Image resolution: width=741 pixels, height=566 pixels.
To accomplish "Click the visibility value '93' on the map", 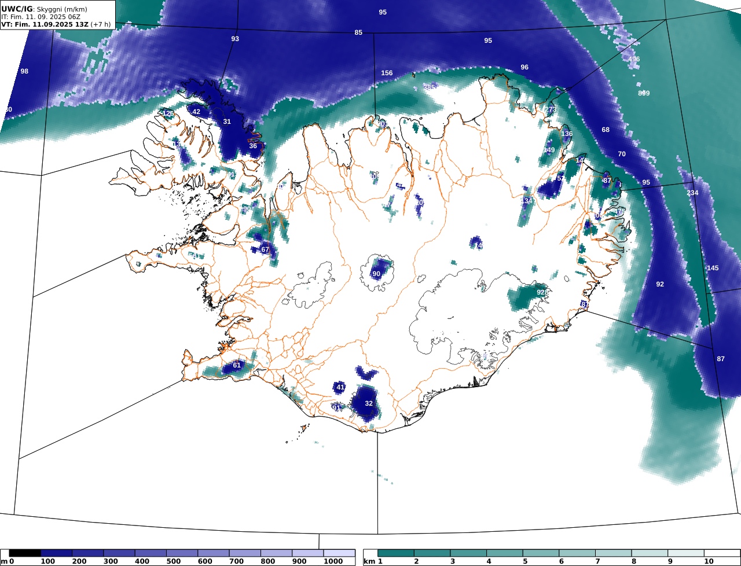I will [235, 39].
